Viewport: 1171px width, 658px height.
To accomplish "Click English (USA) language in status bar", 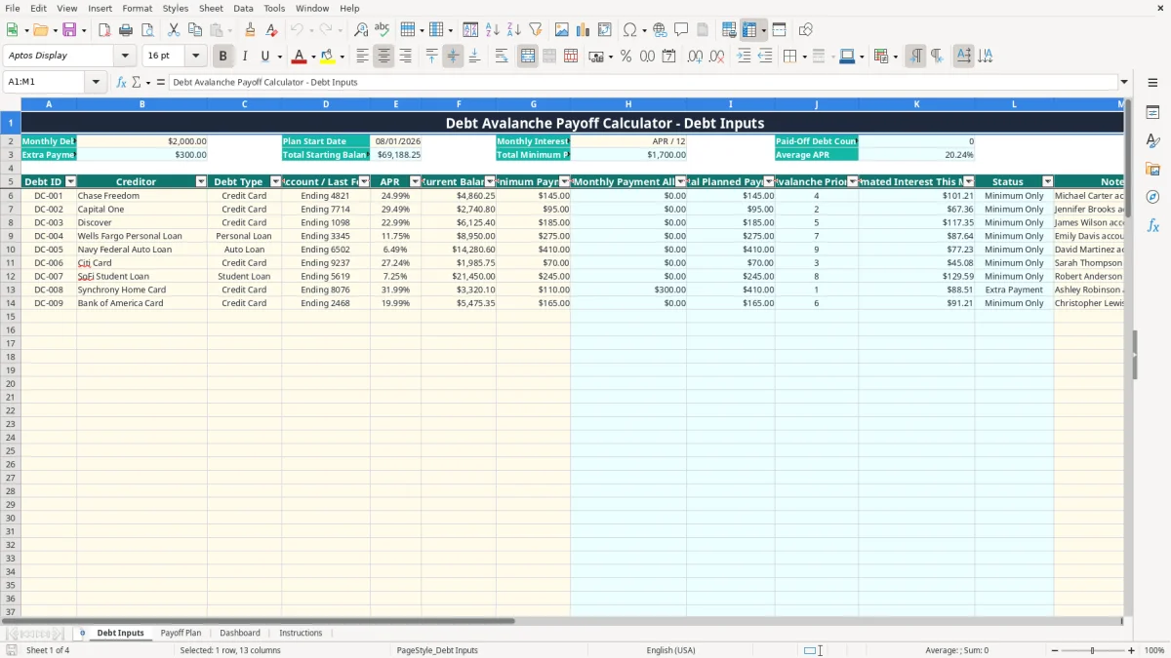I will 671,650.
